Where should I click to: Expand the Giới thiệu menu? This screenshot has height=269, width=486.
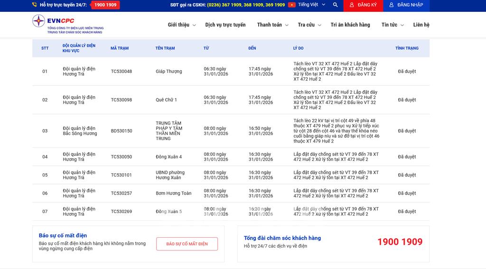[x=181, y=25]
